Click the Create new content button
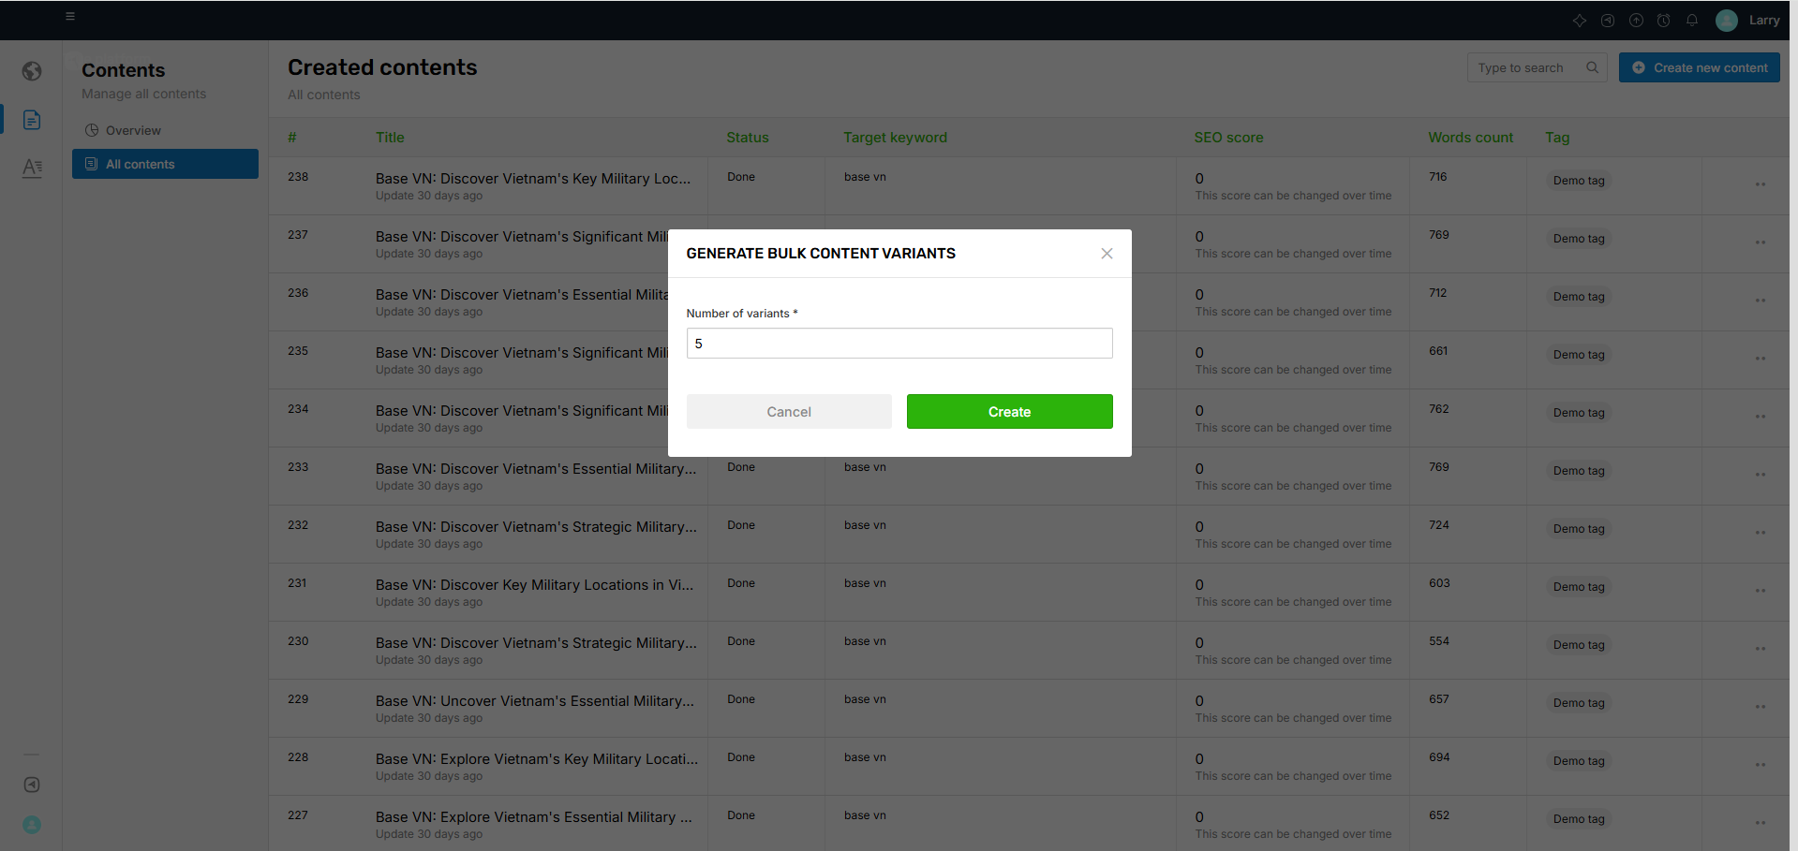The width and height of the screenshot is (1798, 851). [x=1699, y=67]
